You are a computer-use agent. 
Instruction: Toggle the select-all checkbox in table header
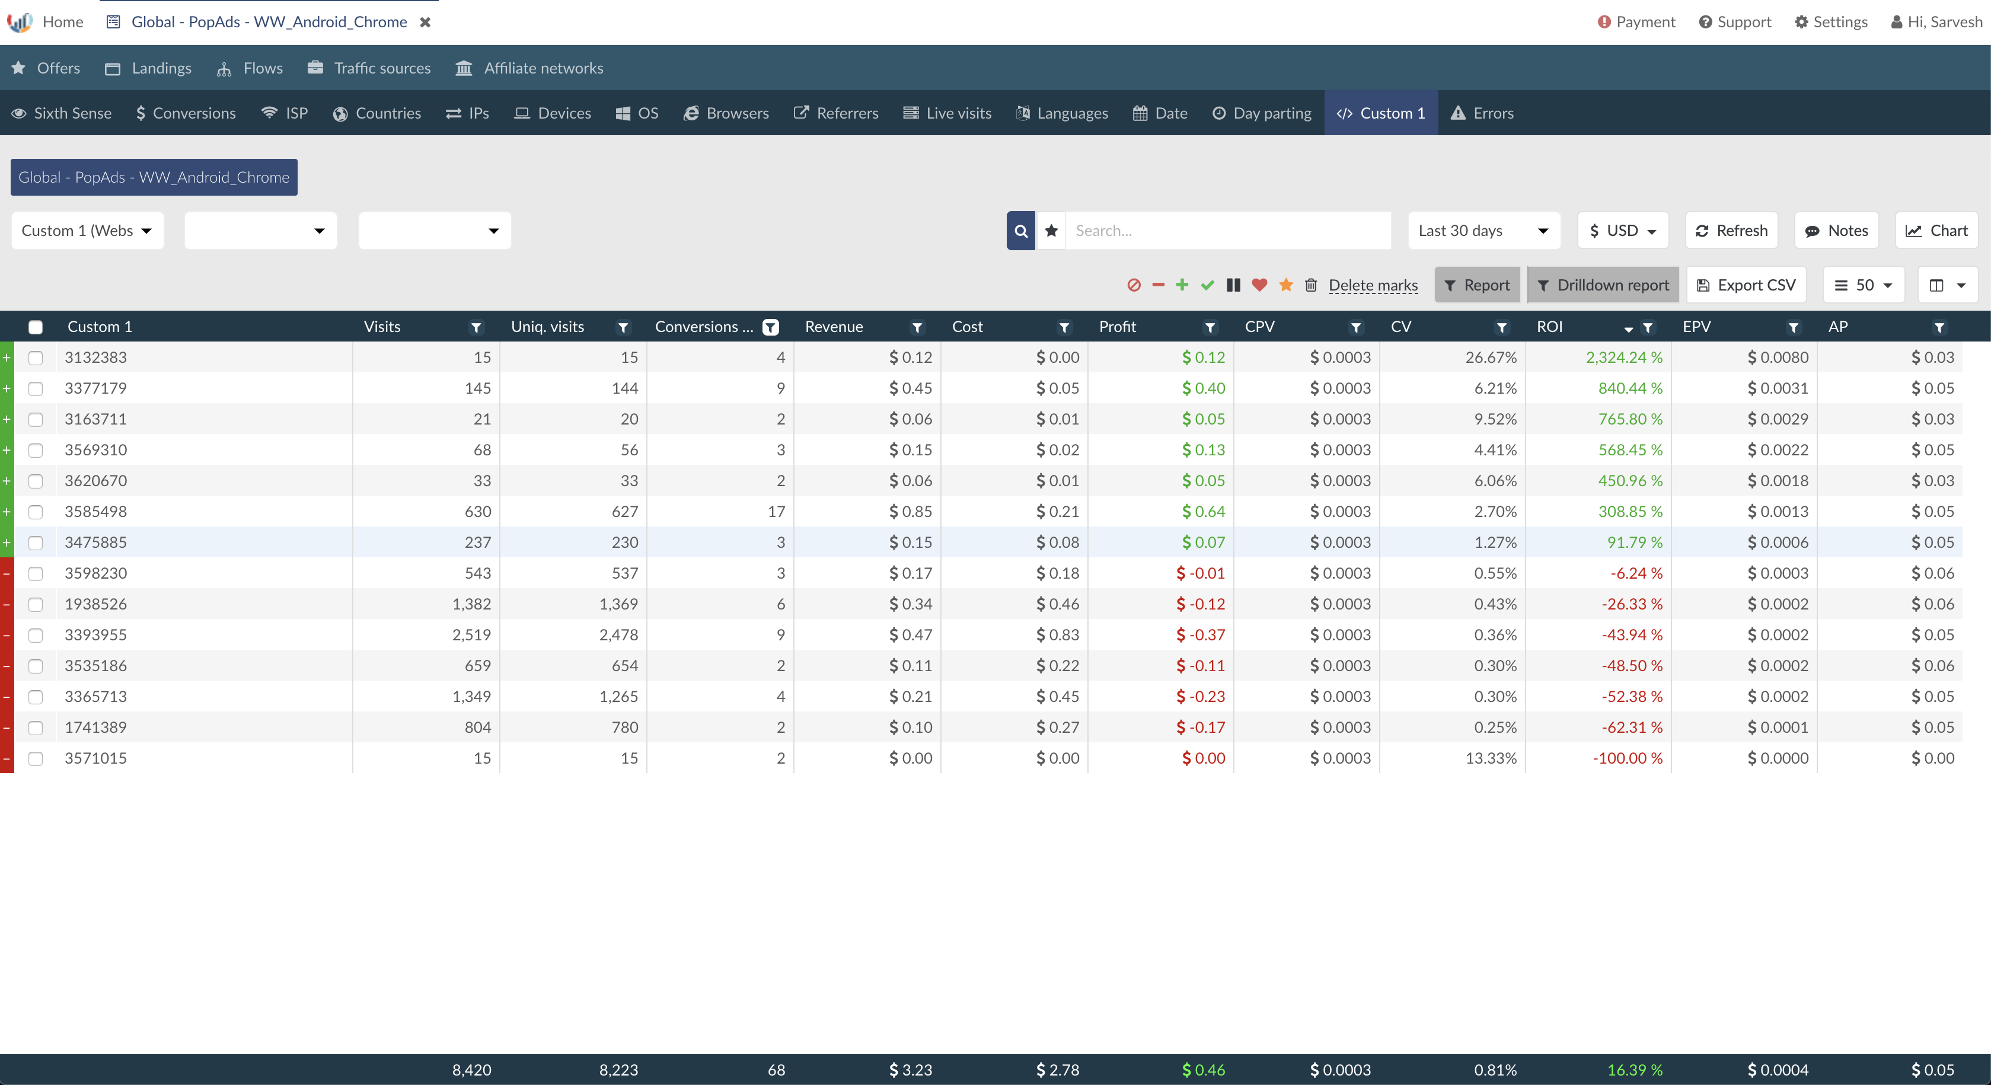pyautogui.click(x=36, y=327)
